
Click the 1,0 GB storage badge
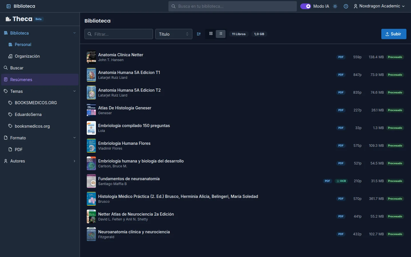[x=259, y=34]
